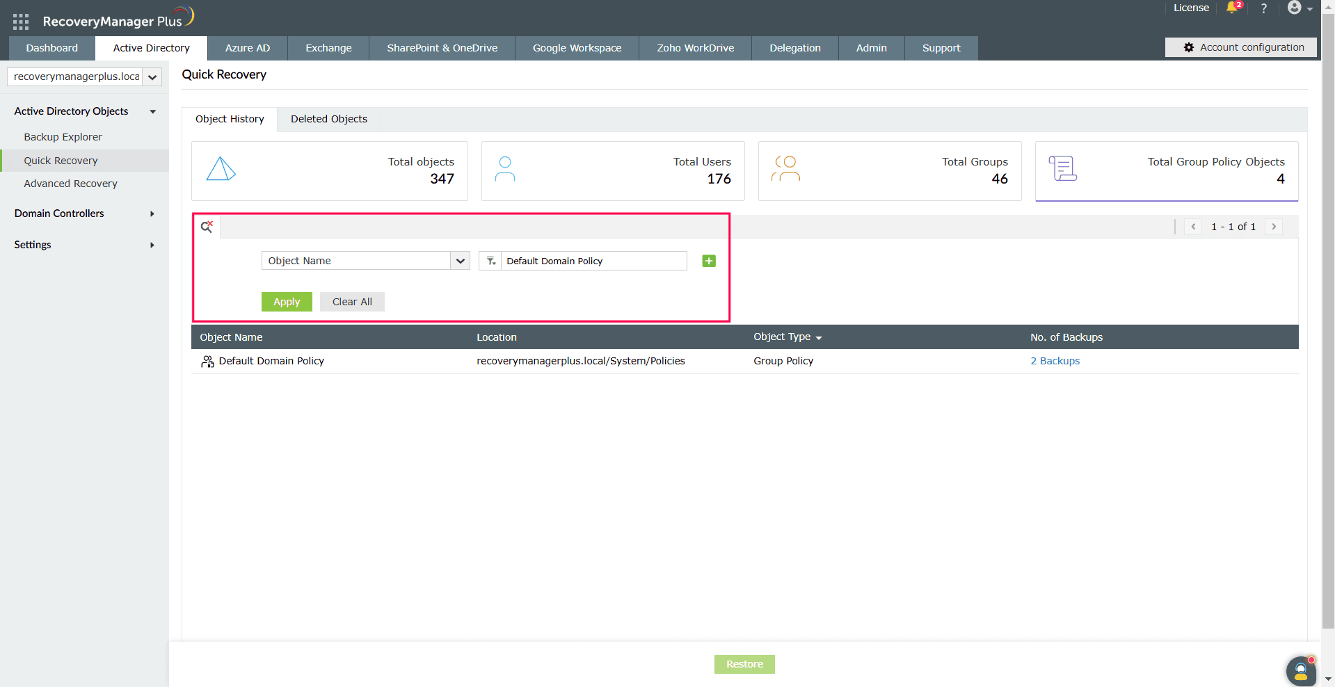Open the domain selector dropdown

tap(152, 77)
